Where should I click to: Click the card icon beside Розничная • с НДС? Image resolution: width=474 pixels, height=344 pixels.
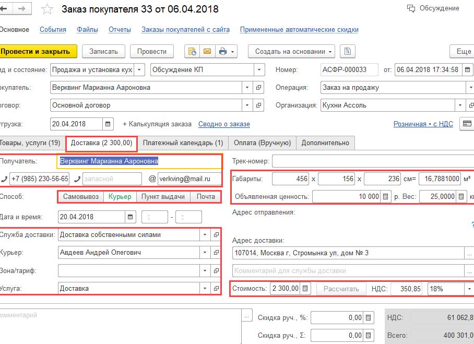[x=467, y=124]
